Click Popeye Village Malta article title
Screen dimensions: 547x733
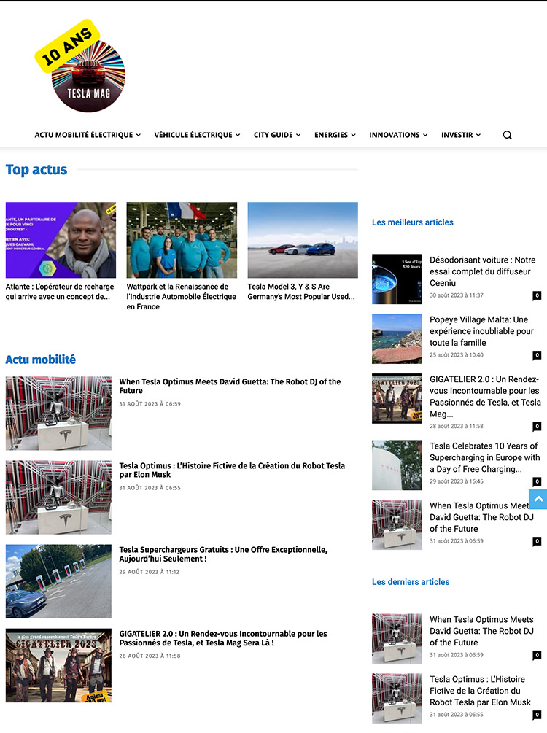pos(481,331)
